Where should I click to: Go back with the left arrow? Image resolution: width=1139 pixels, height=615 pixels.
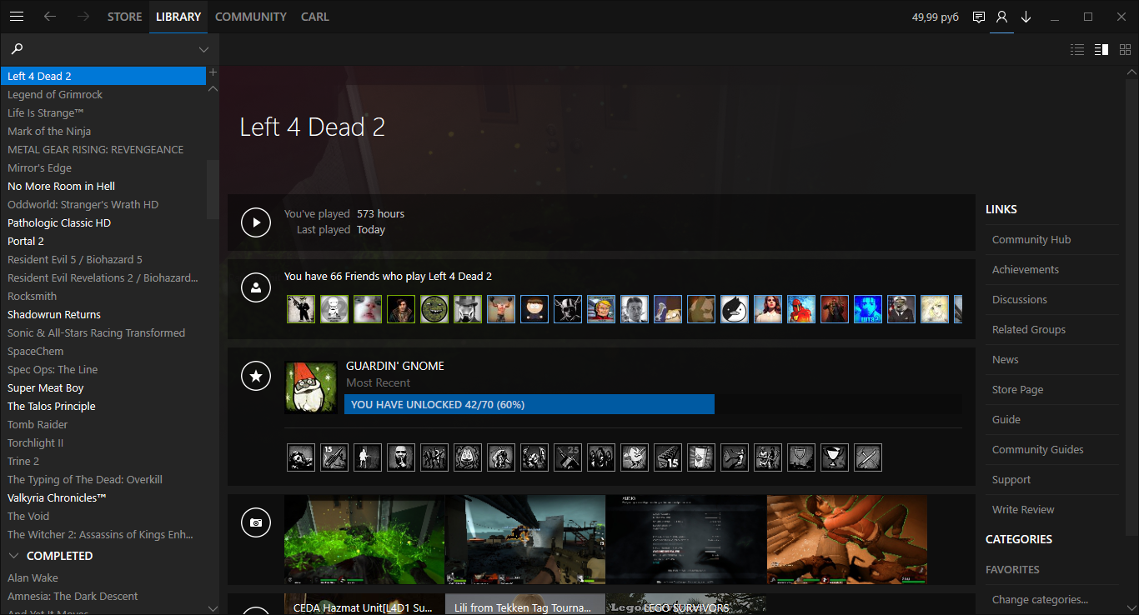[x=50, y=17]
